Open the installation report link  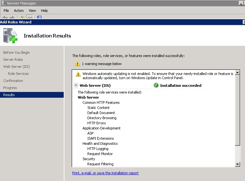[105, 173]
